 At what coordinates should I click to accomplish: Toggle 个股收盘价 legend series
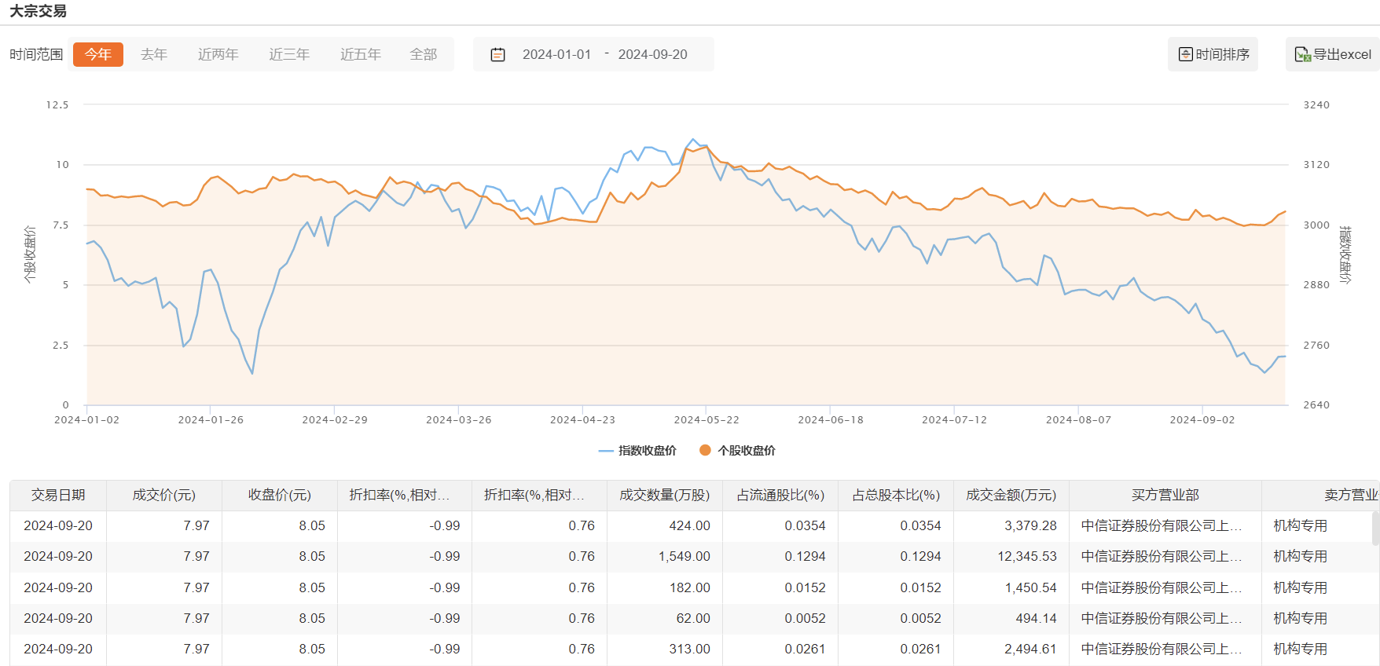(737, 451)
